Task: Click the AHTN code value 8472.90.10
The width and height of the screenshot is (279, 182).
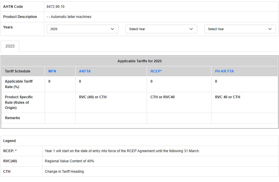Action: (x=55, y=7)
